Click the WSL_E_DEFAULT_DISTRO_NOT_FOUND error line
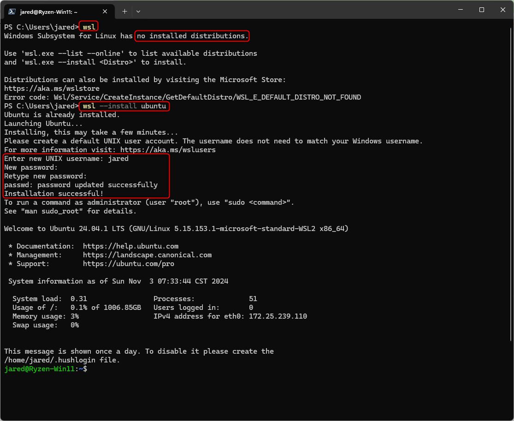The image size is (514, 421). [x=182, y=97]
